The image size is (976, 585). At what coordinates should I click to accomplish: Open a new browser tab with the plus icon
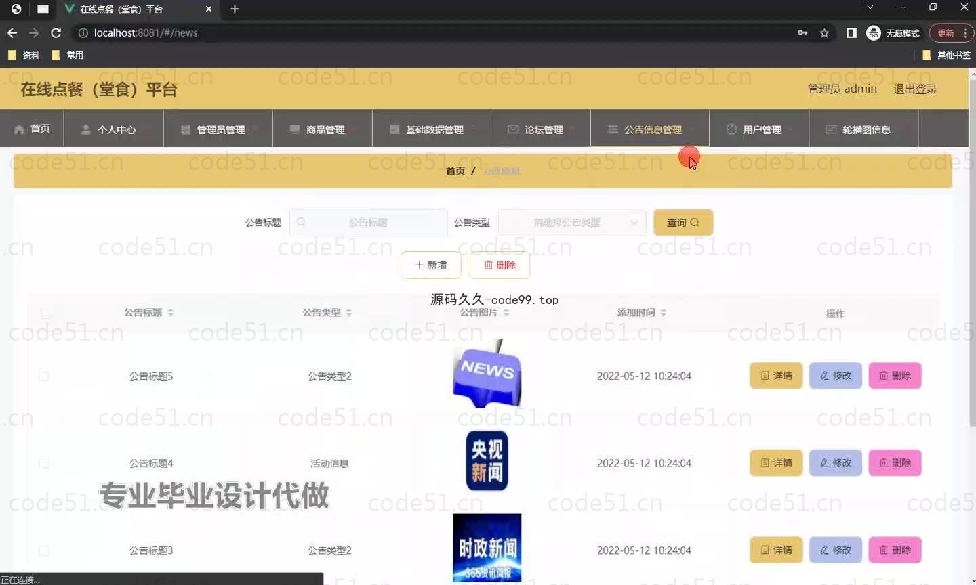[x=235, y=9]
